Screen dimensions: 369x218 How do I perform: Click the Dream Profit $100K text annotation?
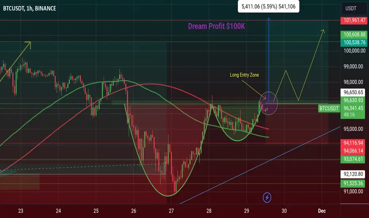click(x=216, y=26)
